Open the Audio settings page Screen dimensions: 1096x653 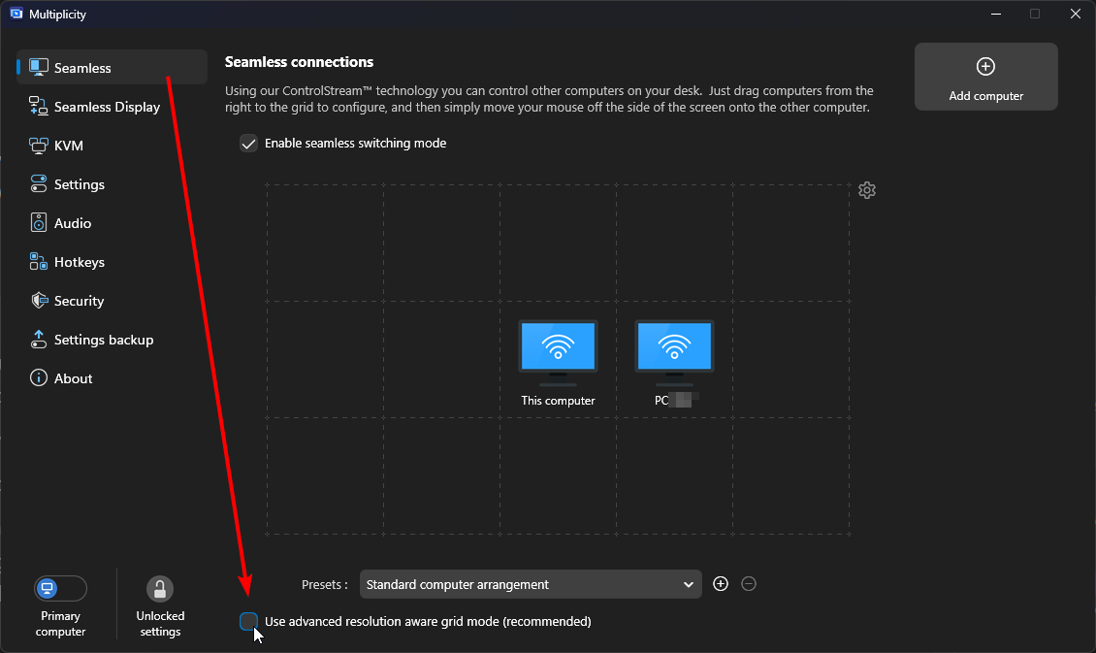72,223
